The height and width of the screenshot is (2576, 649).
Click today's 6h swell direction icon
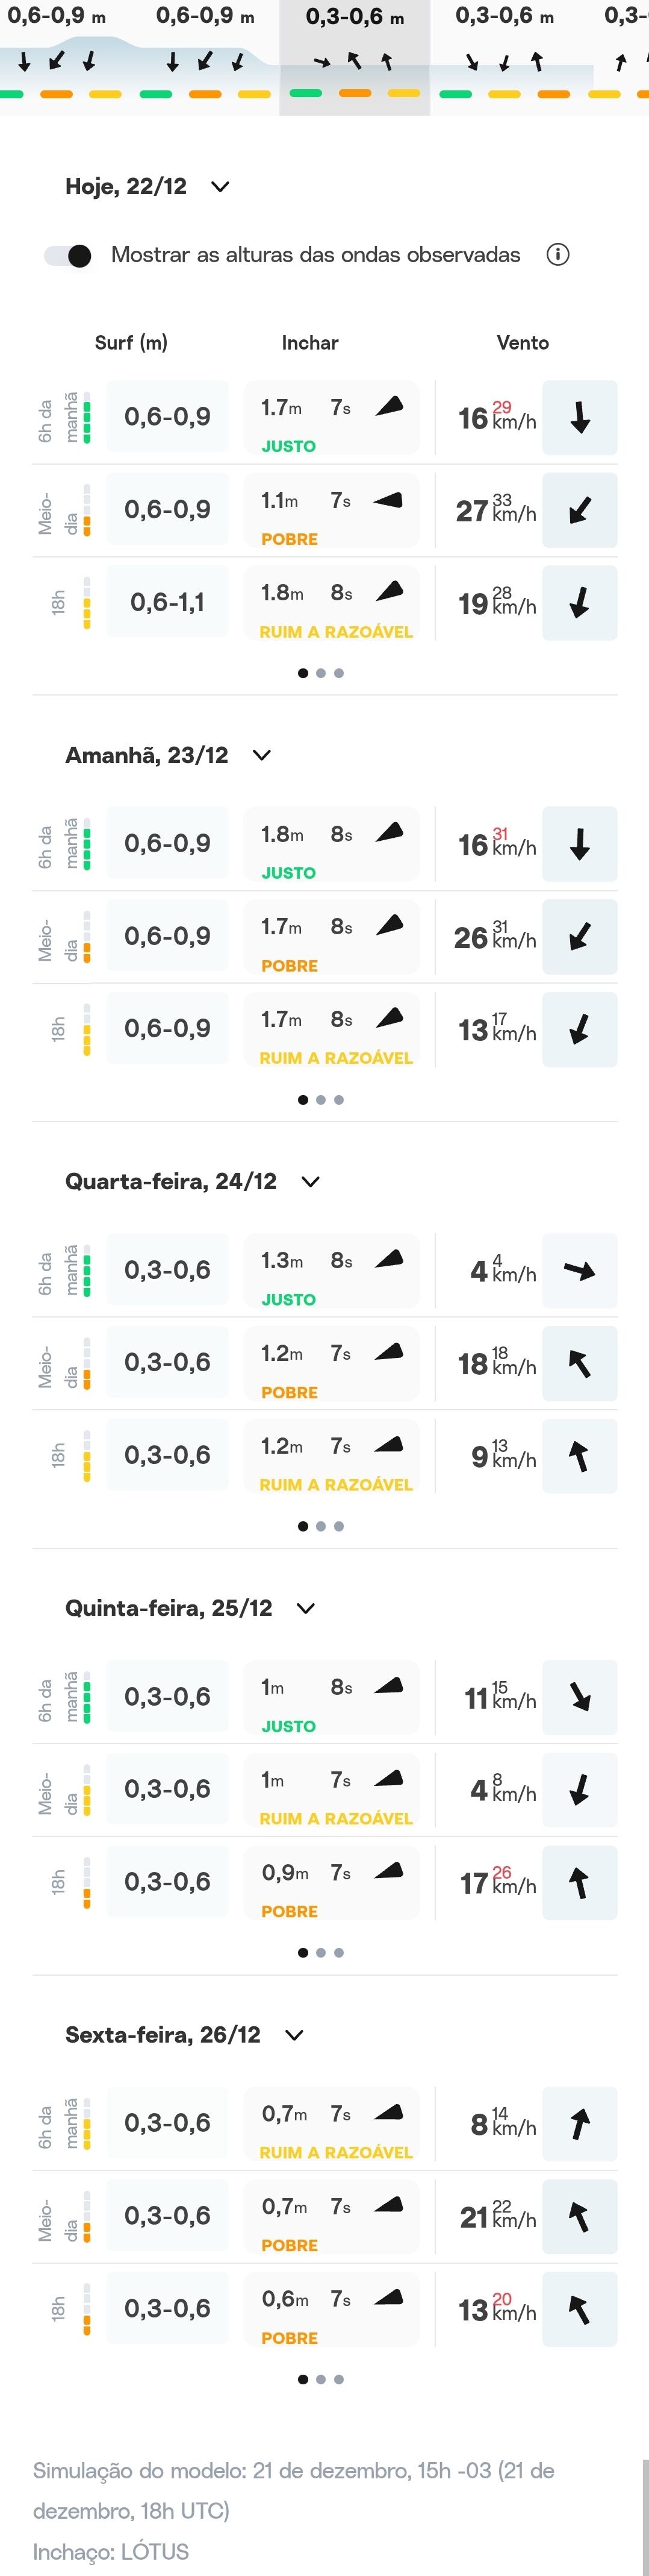390,406
